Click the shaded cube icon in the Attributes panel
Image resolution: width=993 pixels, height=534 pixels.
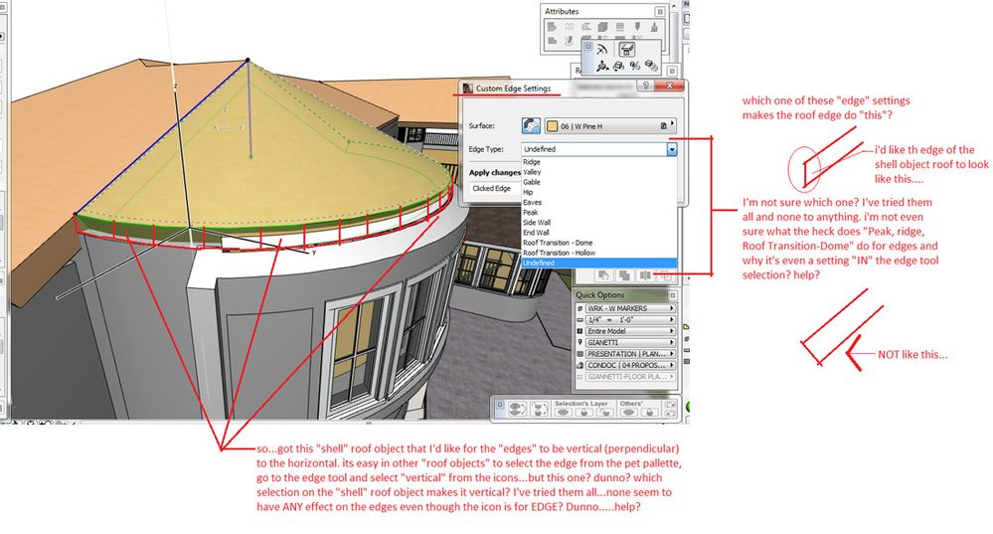(603, 27)
